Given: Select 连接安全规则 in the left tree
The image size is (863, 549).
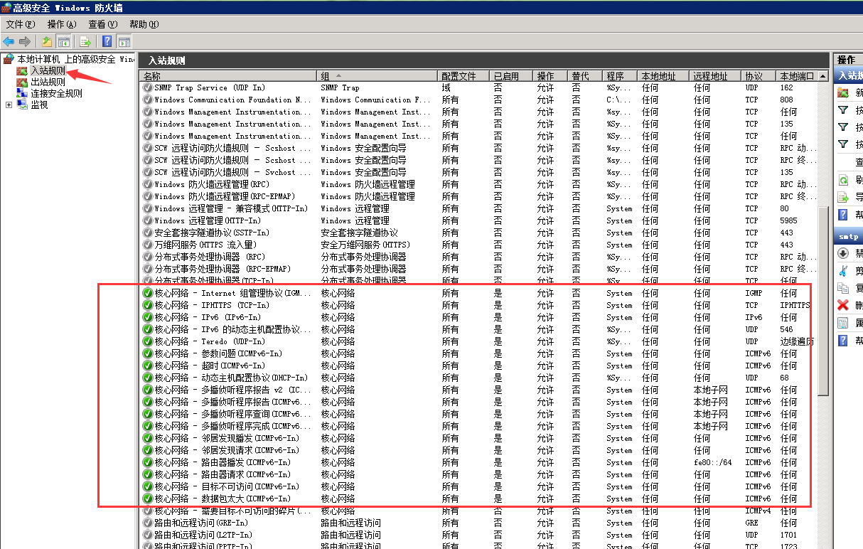Looking at the screenshot, I should 55,93.
